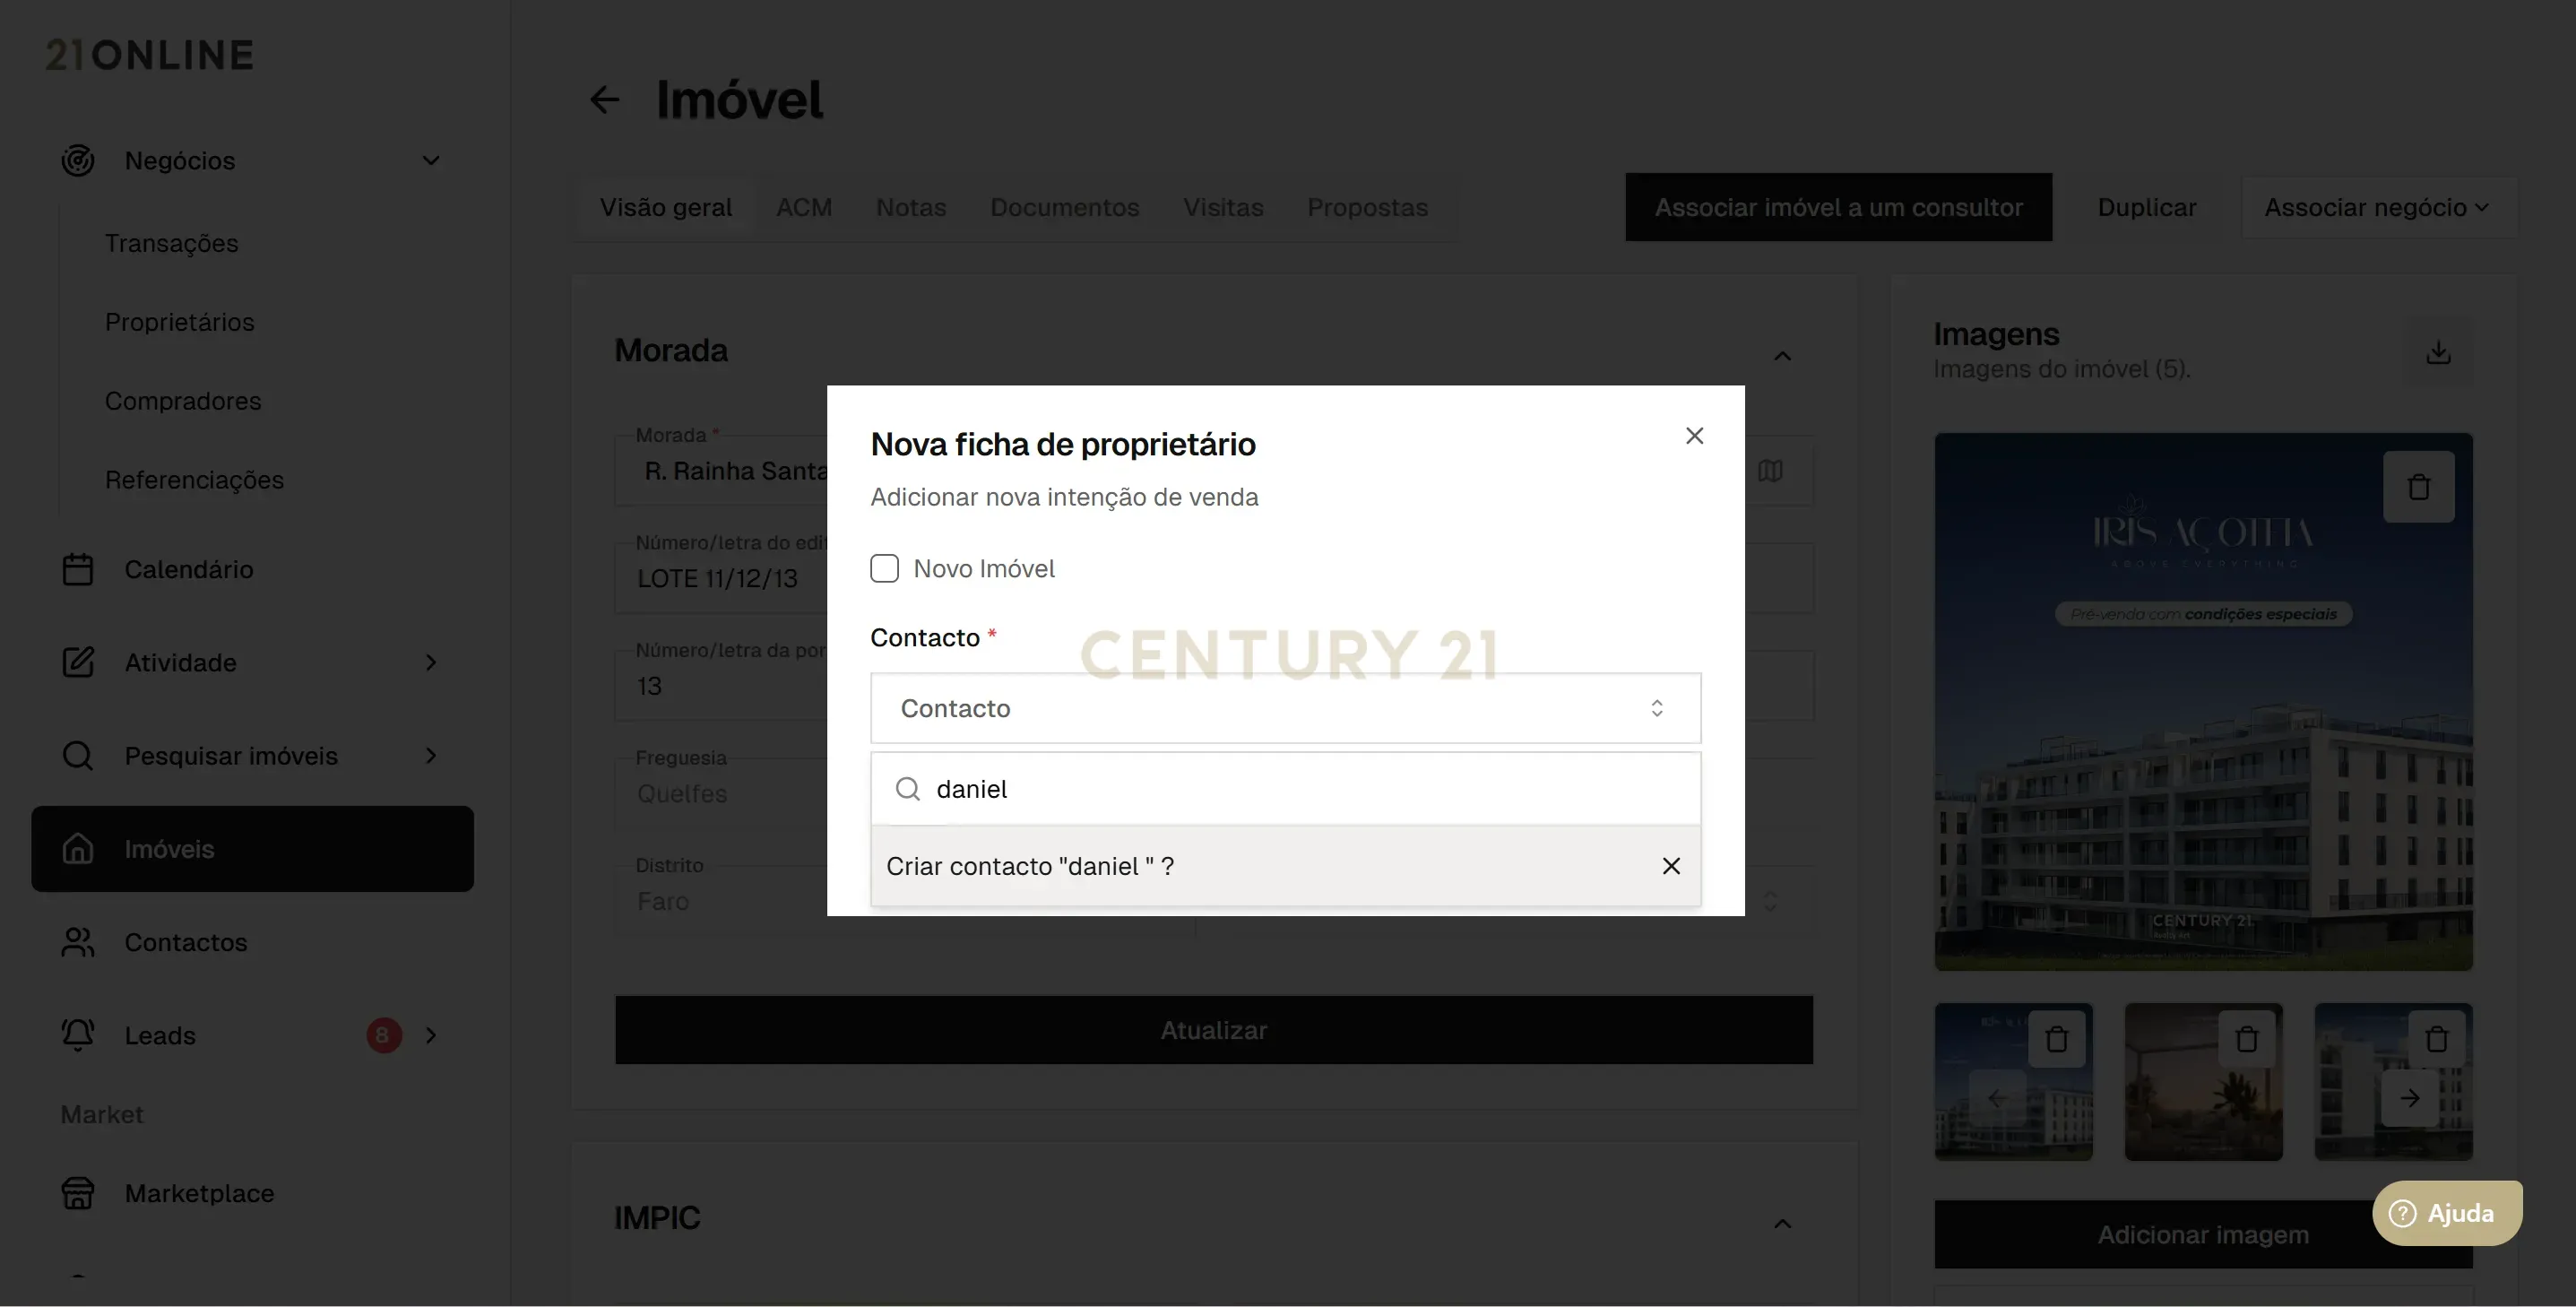The height and width of the screenshot is (1307, 2576).
Task: Delete the main property image via trash icon
Action: point(2418,487)
